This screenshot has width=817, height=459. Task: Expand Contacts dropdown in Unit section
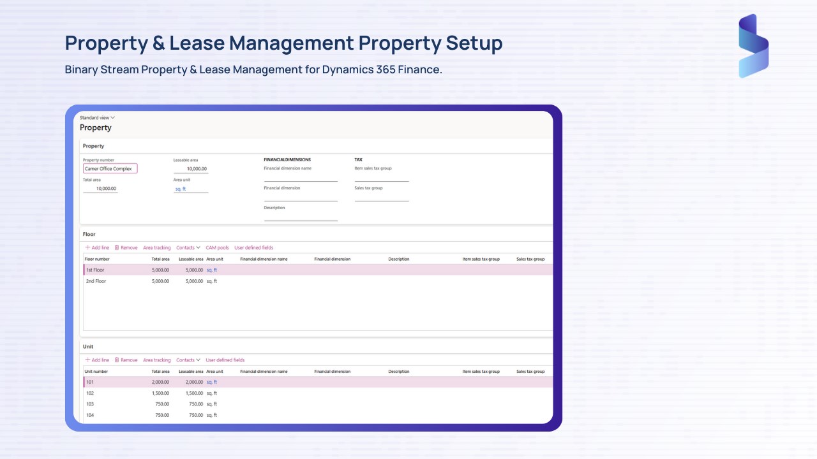(188, 360)
